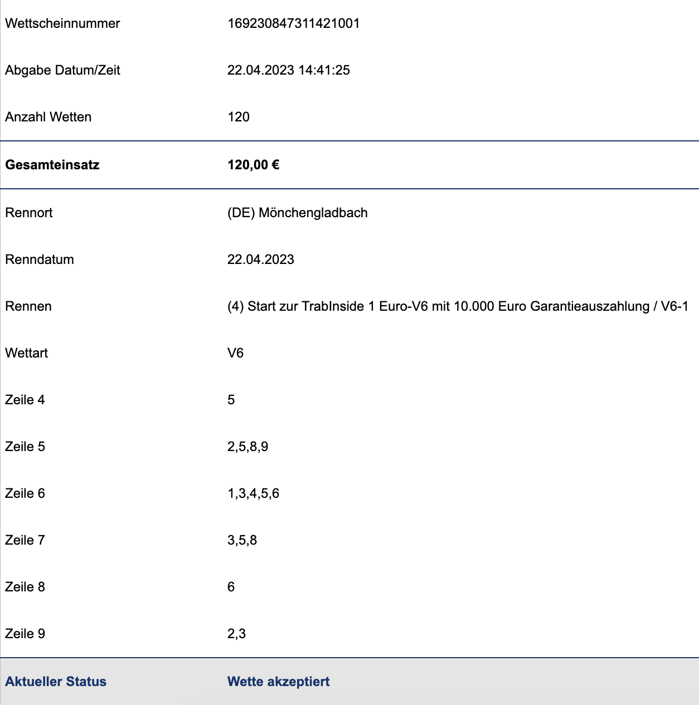
Task: Select the Zeile 7 label
Action: (25, 540)
